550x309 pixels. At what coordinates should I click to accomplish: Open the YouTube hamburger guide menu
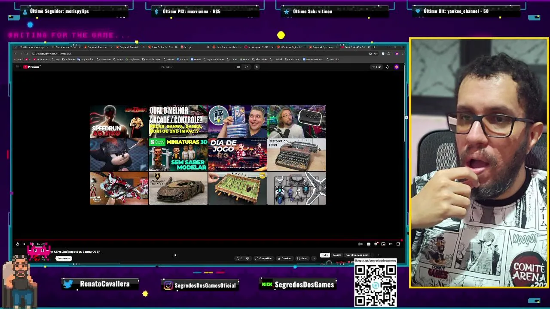pyautogui.click(x=18, y=67)
